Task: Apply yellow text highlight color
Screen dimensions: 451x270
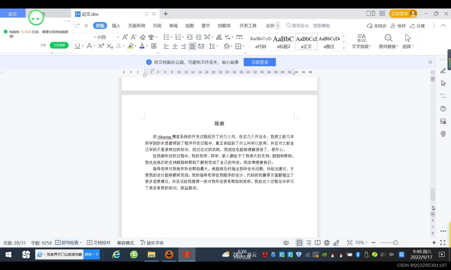Action: (x=130, y=46)
